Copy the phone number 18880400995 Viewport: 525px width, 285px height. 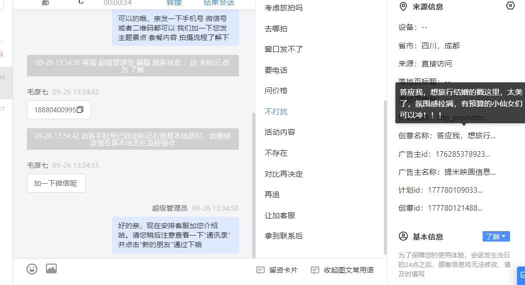point(80,110)
